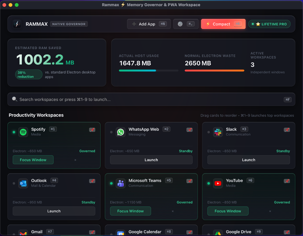Launch the Outlook workspace

54,211
